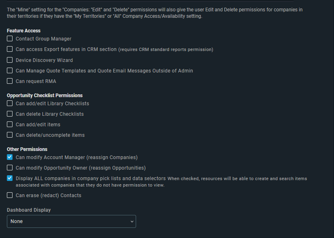Click the Contact Group Manager label

coord(44,39)
